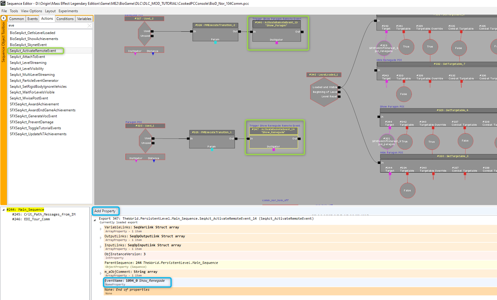
Task: Expand the InputLinks property array
Action: coord(101,247)
